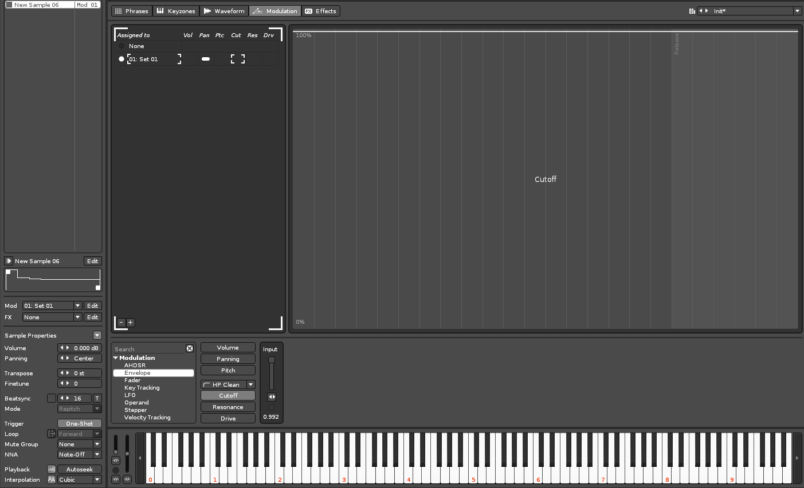804x488 pixels.
Task: Go to previous preset with left arrow
Action: [700, 11]
